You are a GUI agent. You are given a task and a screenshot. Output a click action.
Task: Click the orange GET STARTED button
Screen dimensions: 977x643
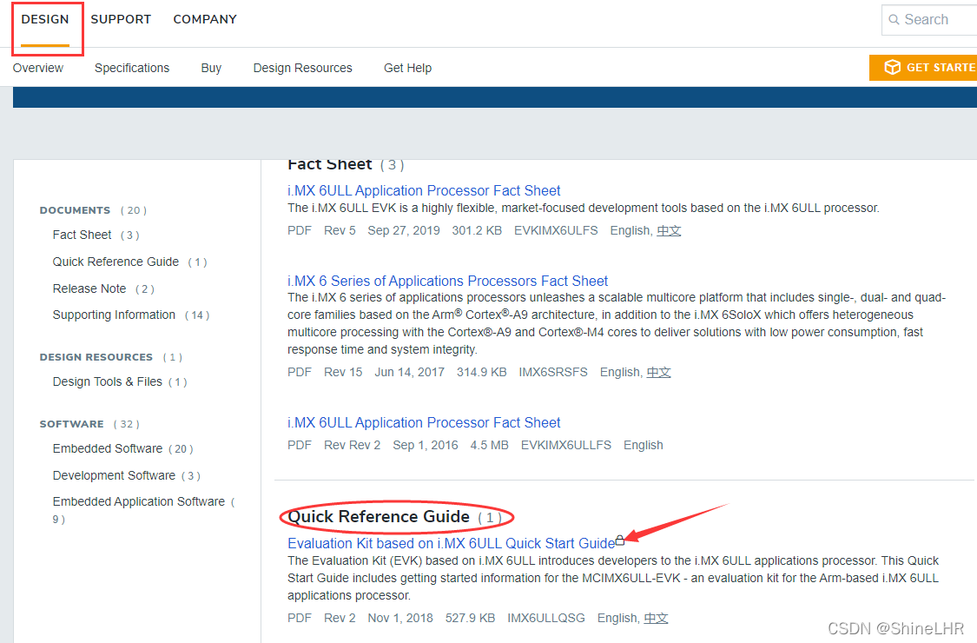click(x=923, y=68)
